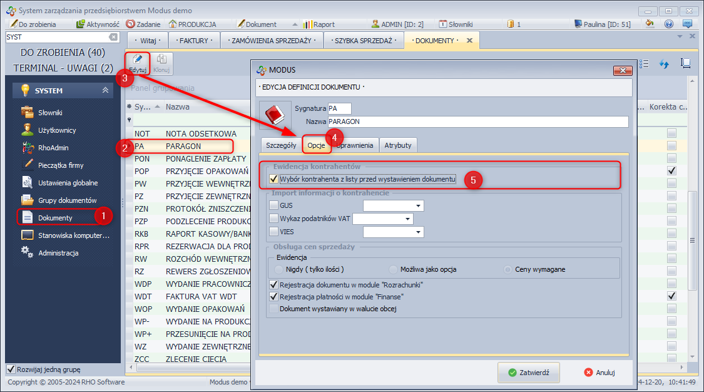Open Pieczątka firmy in the sidebar
Screen dimensions: 704x392
[61, 165]
